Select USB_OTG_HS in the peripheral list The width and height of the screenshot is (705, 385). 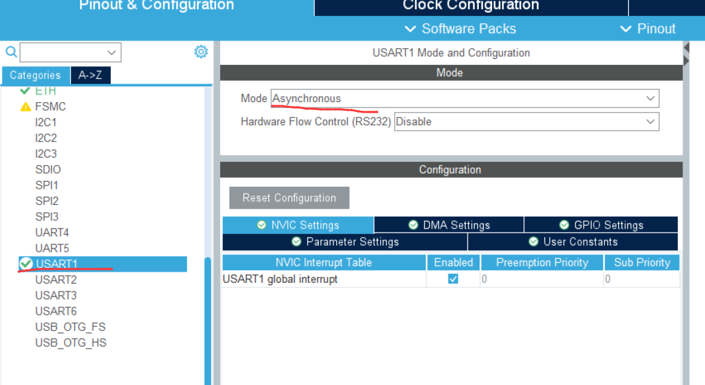click(x=70, y=343)
